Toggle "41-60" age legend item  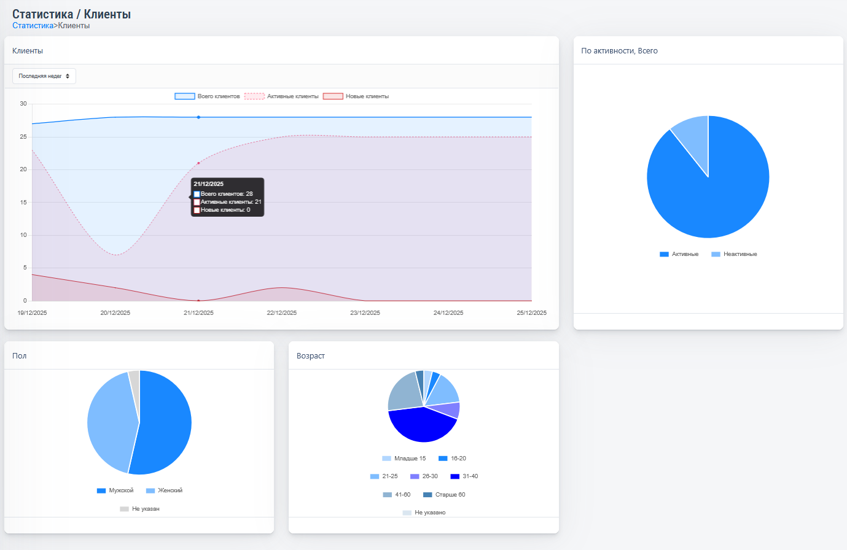point(397,495)
